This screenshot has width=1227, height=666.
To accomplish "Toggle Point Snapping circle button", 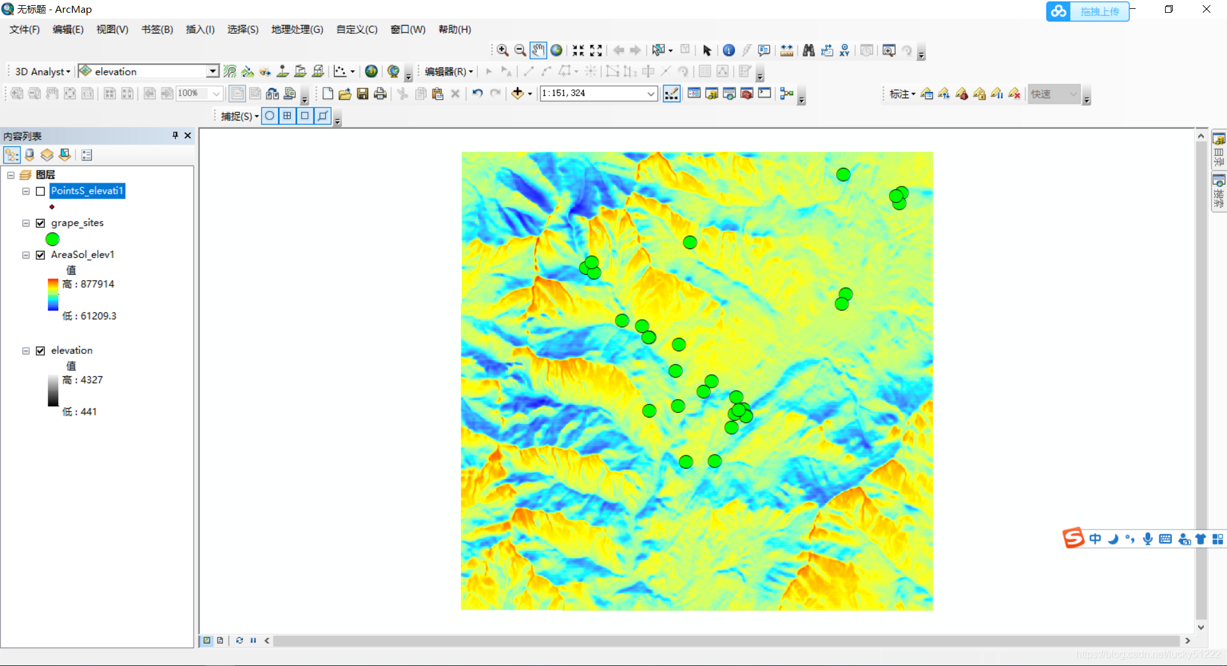I will 270,116.
